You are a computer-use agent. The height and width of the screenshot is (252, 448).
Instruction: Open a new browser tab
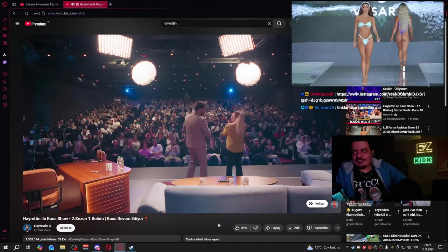(x=110, y=5)
